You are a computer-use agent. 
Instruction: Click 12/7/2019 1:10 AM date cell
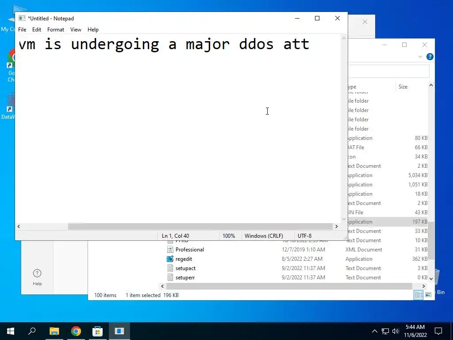(x=303, y=250)
